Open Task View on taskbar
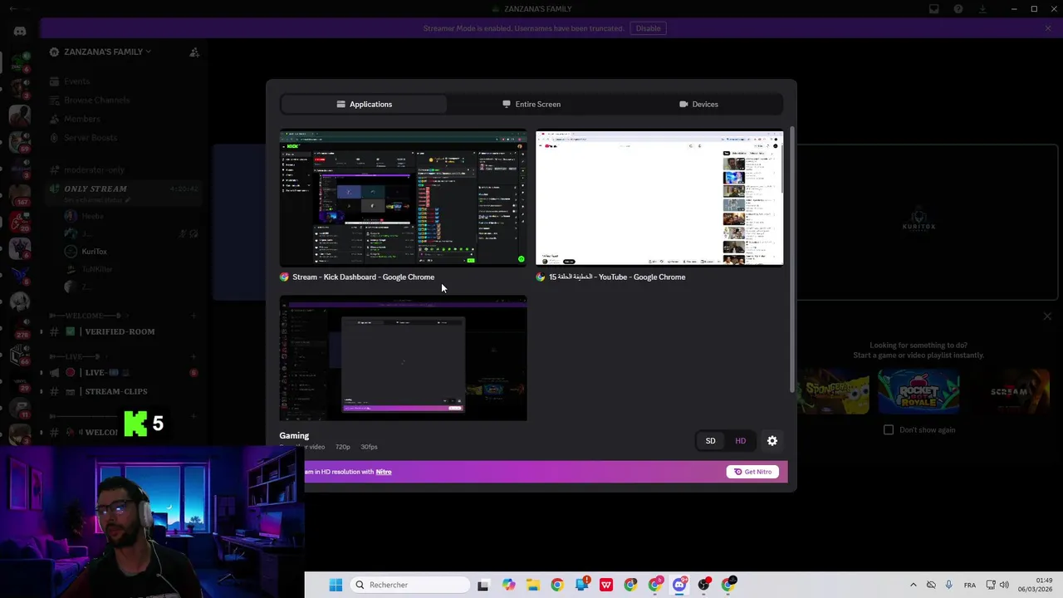1063x598 pixels. tap(483, 585)
